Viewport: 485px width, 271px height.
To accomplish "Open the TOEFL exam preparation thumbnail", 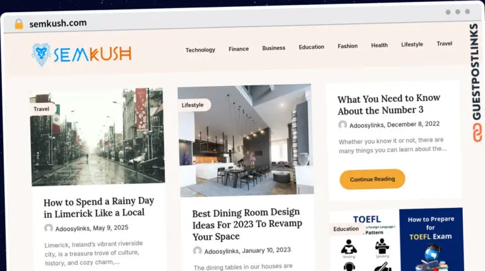I will (397, 240).
